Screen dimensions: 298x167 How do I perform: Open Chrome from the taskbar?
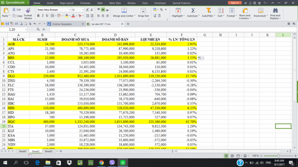coord(101,163)
